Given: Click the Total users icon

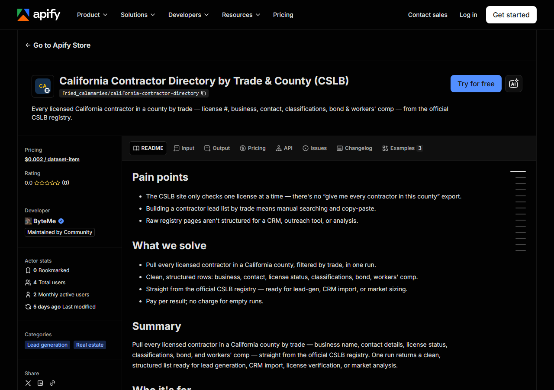Looking at the screenshot, I should [28, 283].
